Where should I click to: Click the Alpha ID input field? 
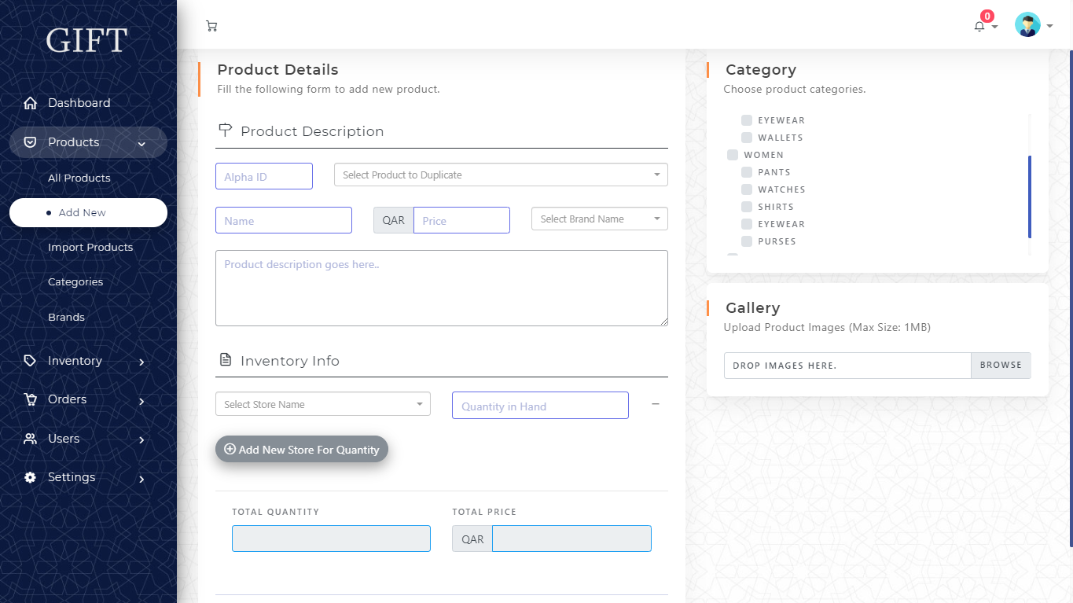tap(264, 176)
